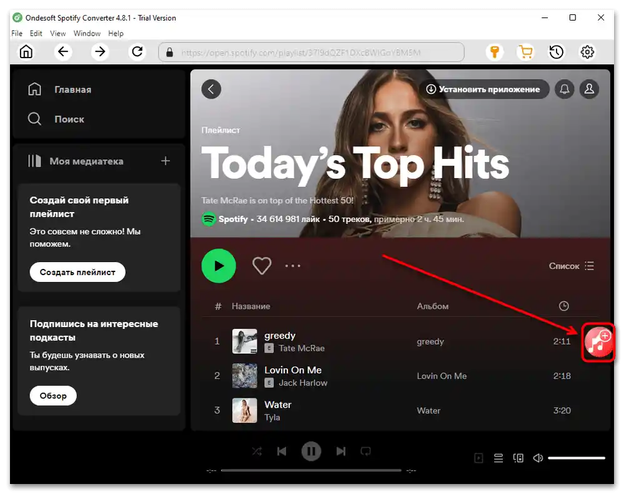Click the Название column header
Viewport: 624px width, 494px height.
tap(251, 306)
